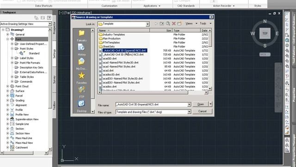Click the TOP face of the ViewCube

[x=265, y=33]
